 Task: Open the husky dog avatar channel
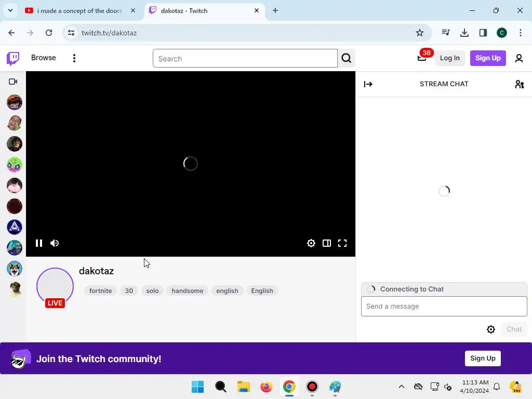point(14,269)
